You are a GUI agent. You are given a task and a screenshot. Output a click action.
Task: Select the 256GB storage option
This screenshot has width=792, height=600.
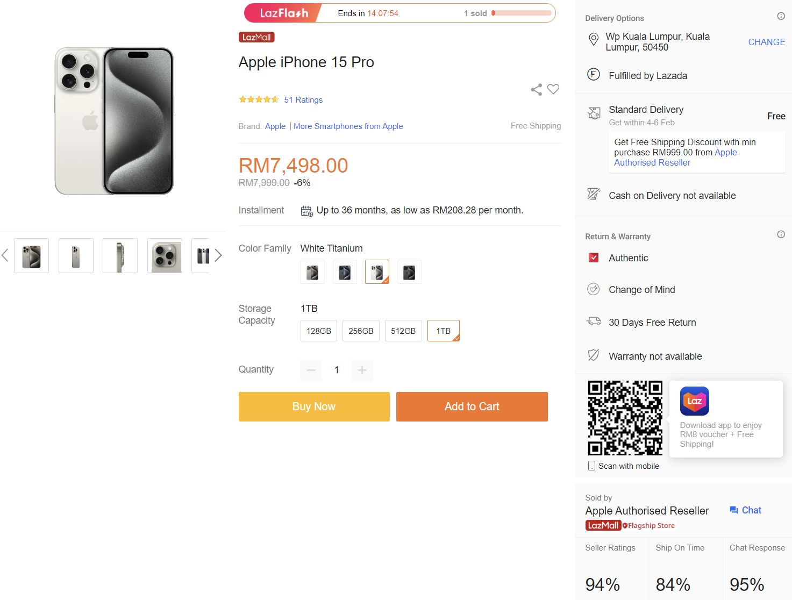point(360,330)
